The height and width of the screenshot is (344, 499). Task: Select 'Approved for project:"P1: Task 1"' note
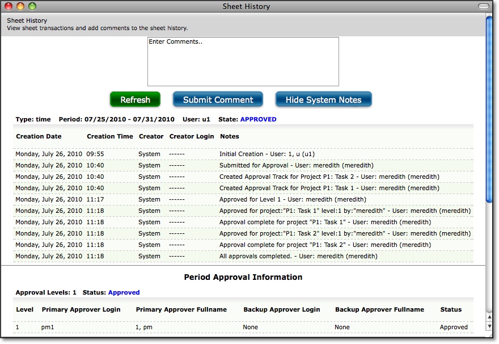tap(345, 211)
